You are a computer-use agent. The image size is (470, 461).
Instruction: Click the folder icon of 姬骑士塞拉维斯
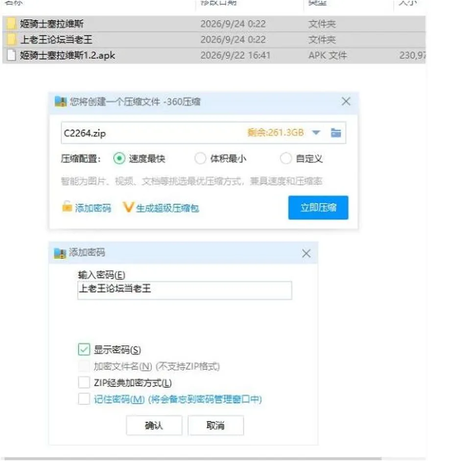11,23
